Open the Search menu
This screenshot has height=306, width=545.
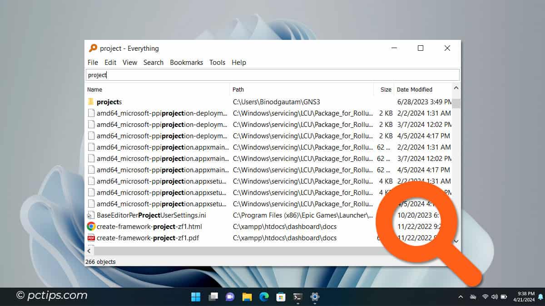pyautogui.click(x=153, y=62)
